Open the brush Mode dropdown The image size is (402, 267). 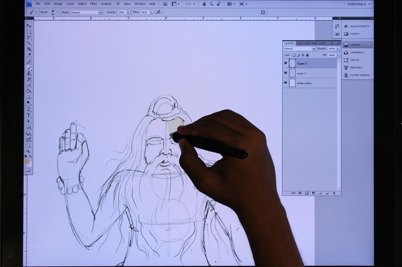pyautogui.click(x=86, y=12)
